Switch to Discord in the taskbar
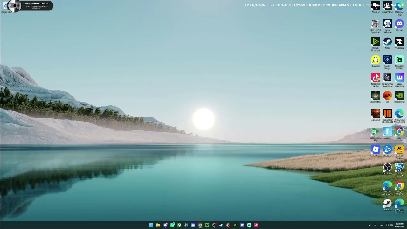Image resolution: width=407 pixels, height=229 pixels. pyautogui.click(x=165, y=225)
